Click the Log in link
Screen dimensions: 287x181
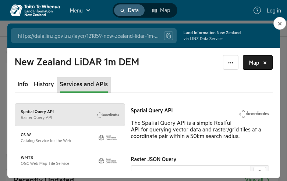click(274, 11)
